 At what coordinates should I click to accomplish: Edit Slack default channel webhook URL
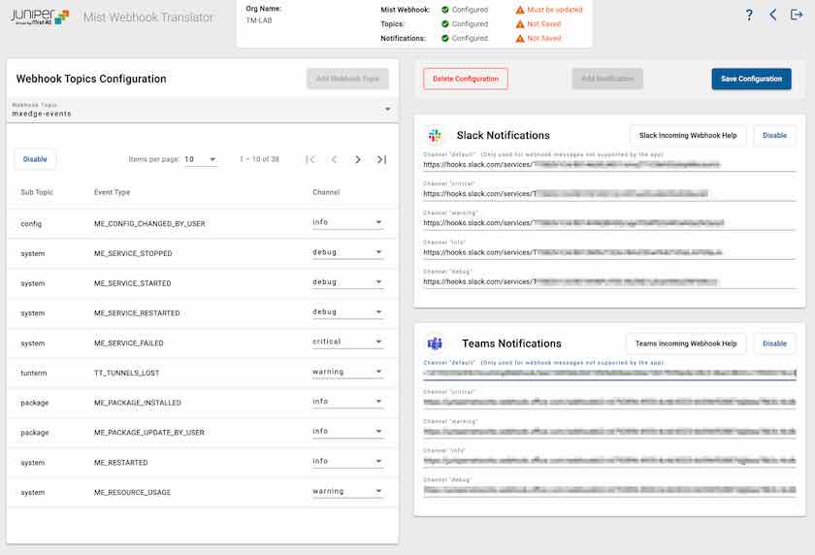(609, 165)
